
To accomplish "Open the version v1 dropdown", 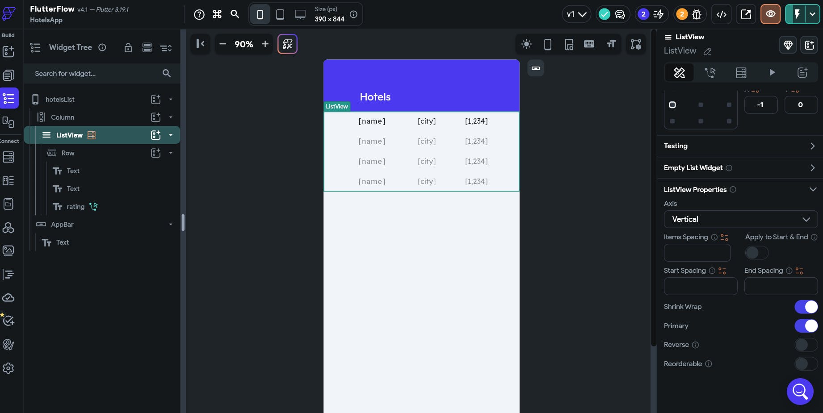I will pyautogui.click(x=576, y=14).
